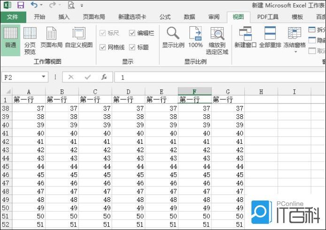Switch to 分页预览 page break preview
The width and height of the screenshot is (326, 230).
[x=30, y=40]
